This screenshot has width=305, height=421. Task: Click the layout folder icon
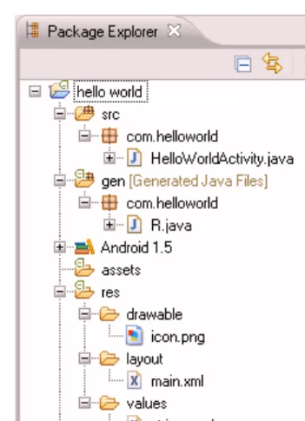pos(109,358)
